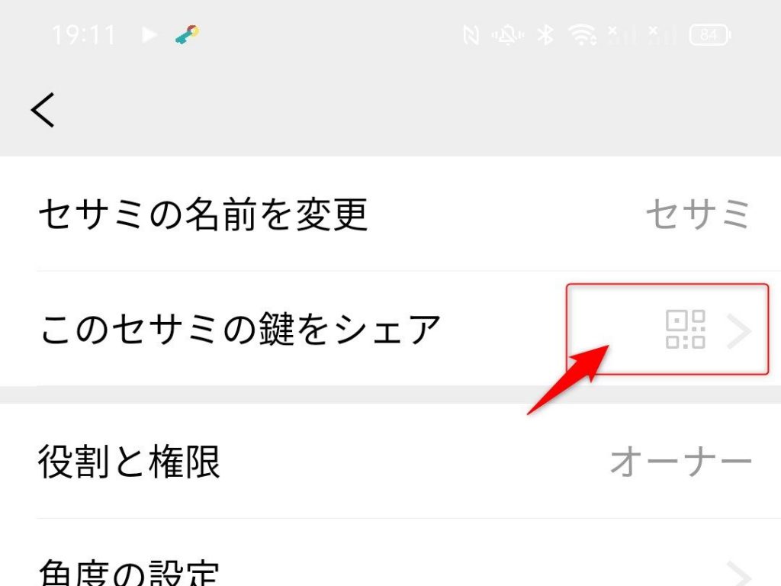The width and height of the screenshot is (781, 586).
Task: Tap the first SIM signal icon
Action: [622, 35]
